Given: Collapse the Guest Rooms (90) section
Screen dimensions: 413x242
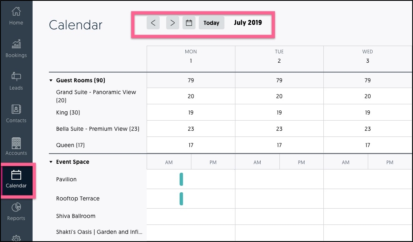Looking at the screenshot, I should point(51,81).
